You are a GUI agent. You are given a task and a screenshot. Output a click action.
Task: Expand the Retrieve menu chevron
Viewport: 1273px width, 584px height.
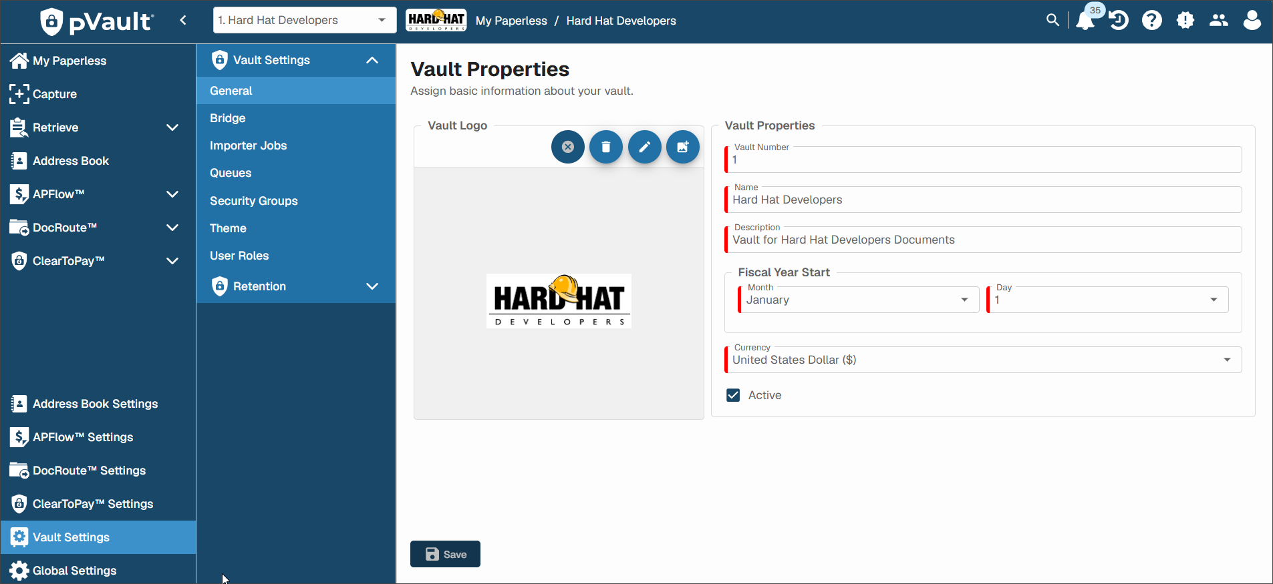pos(172,127)
